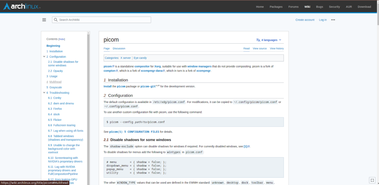Open the ellipsis more-options icon
The image size is (379, 185).
click(x=333, y=20)
